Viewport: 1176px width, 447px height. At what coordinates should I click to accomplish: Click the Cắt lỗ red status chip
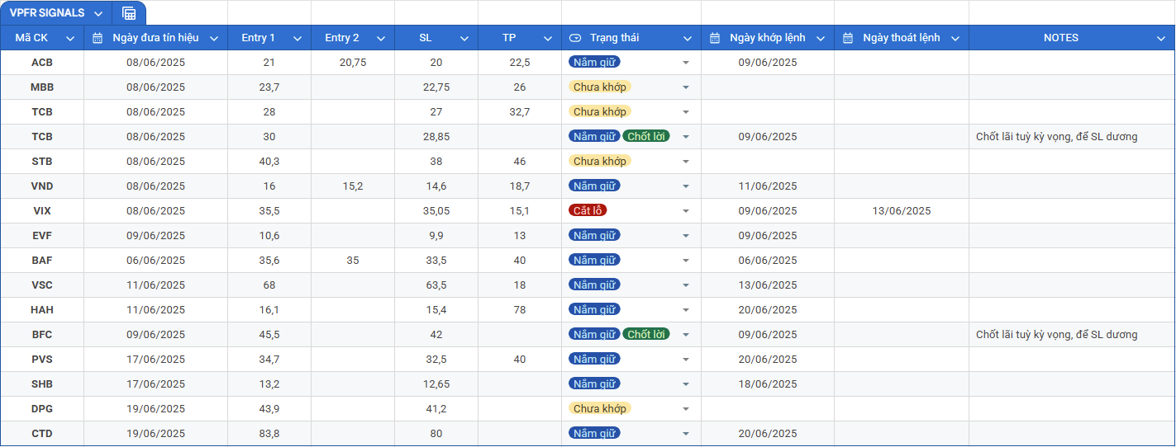pos(588,210)
